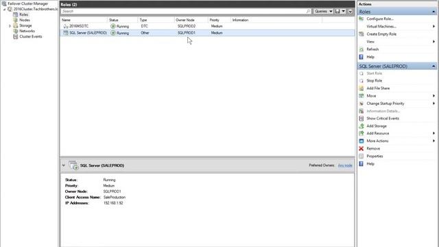Image resolution: width=439 pixels, height=247 pixels.
Task: Click the Move role icon
Action: tap(361, 96)
